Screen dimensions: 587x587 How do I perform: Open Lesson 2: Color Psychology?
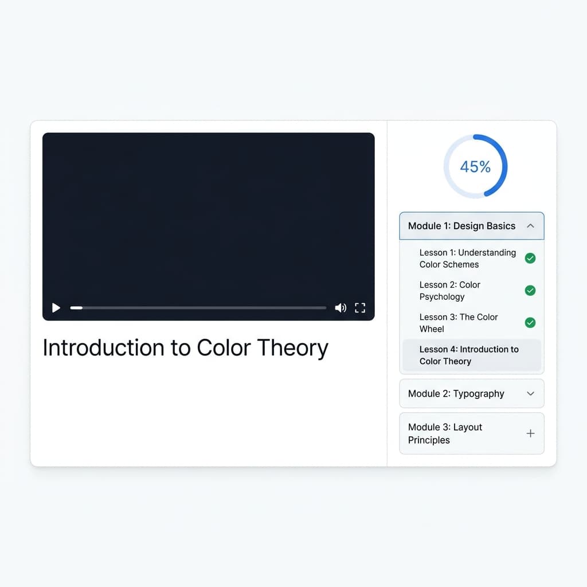click(x=472, y=291)
